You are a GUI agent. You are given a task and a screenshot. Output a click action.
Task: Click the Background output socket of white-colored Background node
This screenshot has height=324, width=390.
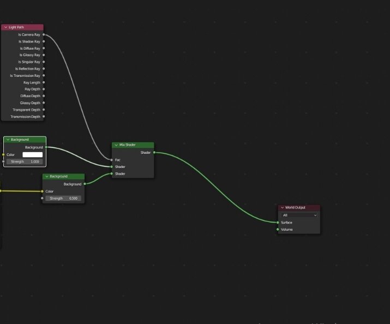[46, 147]
